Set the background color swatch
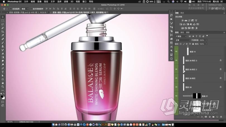Image resolution: width=226 pixels, height=127 pixels. click(x=4, y=98)
